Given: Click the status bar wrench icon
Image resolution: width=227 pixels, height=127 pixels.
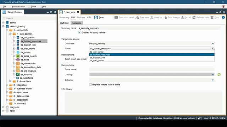Looking at the screenshot, I should (199, 118).
